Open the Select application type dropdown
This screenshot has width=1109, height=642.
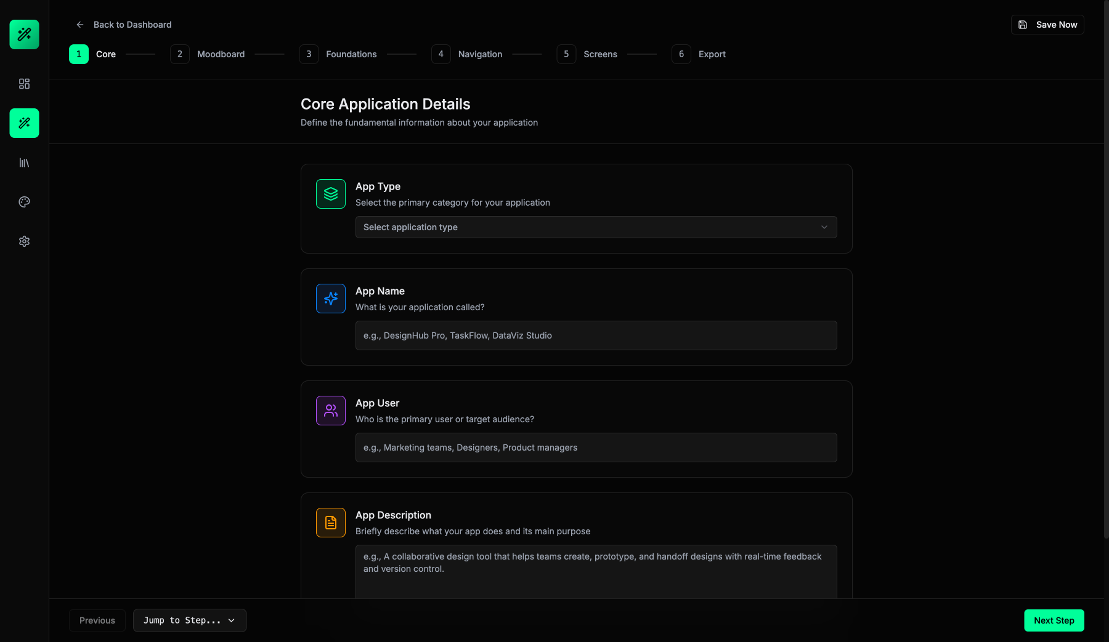[x=596, y=227]
